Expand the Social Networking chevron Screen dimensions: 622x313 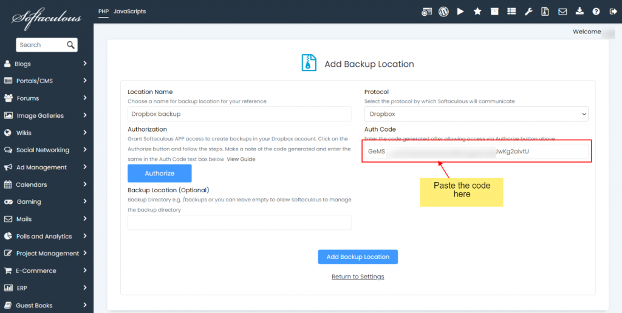(85, 150)
